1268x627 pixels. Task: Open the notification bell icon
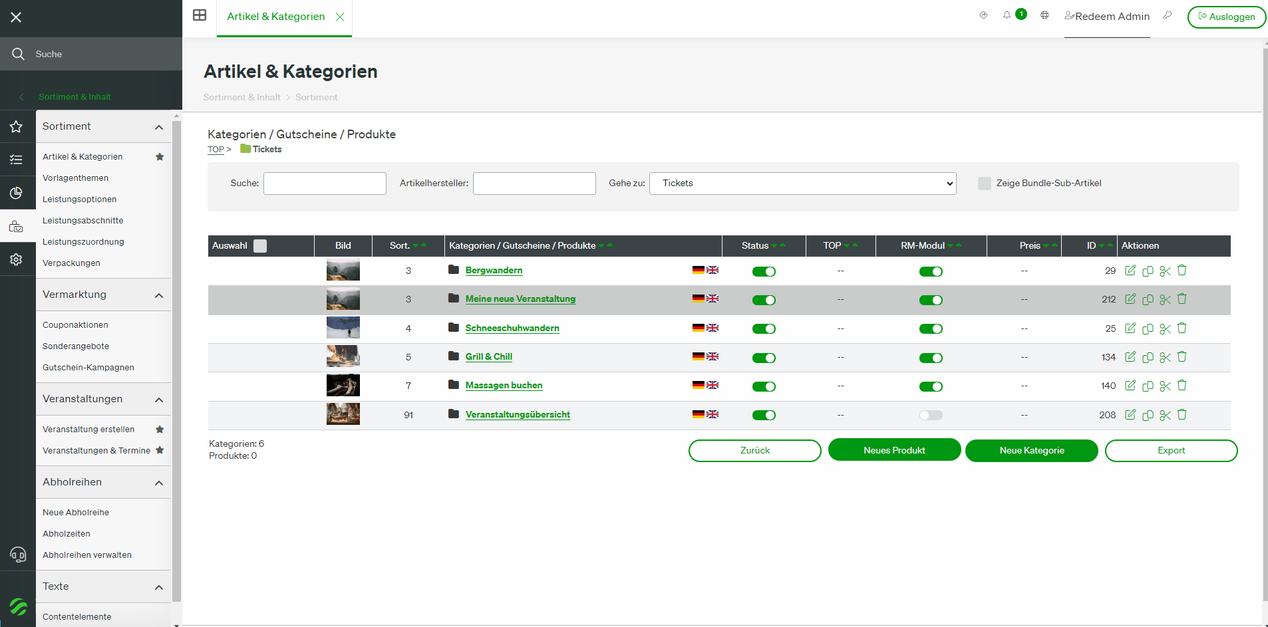(x=1007, y=15)
